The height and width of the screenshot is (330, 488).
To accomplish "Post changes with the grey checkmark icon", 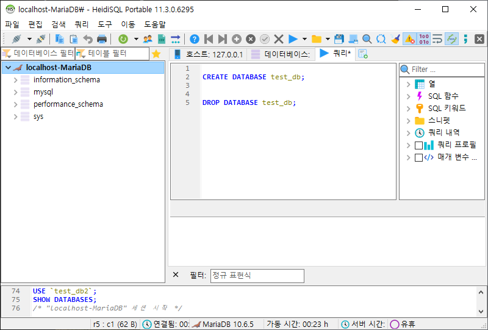I will 265,39.
